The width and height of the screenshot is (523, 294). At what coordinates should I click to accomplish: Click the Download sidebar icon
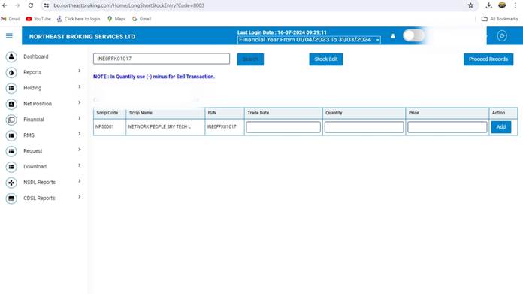(11, 167)
